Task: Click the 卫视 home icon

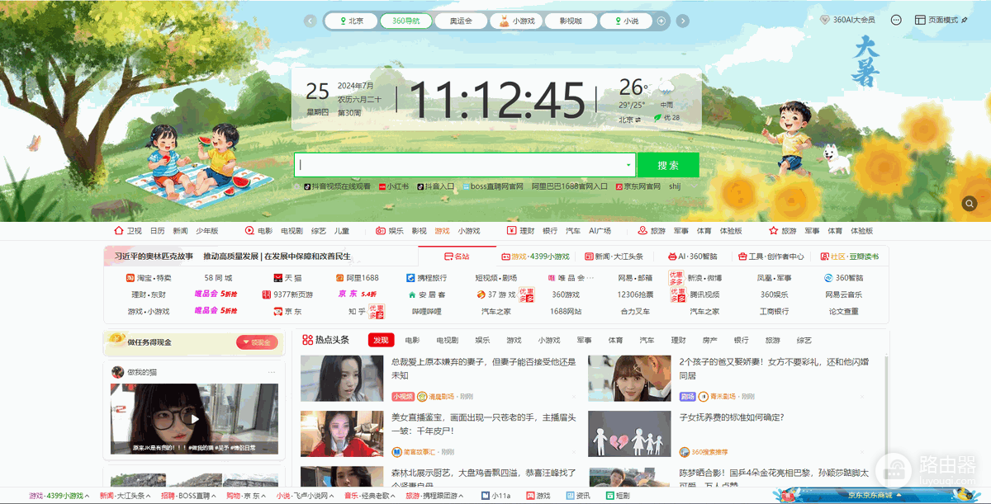Action: coord(118,231)
